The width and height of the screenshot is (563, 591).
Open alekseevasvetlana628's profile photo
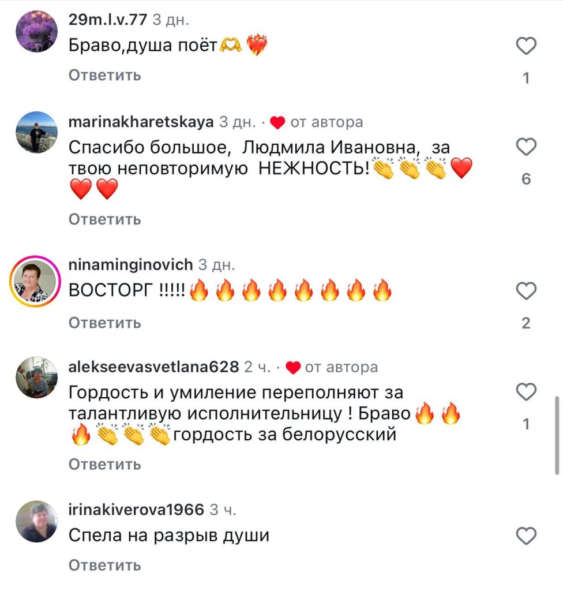click(x=36, y=377)
